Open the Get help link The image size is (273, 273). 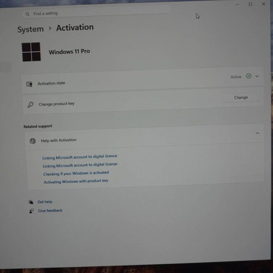tap(45, 201)
